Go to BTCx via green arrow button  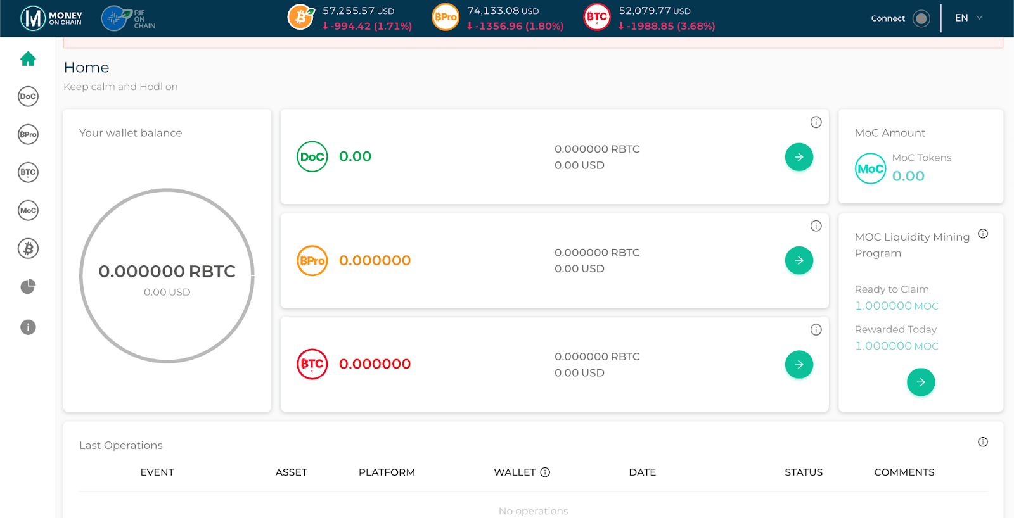(799, 364)
